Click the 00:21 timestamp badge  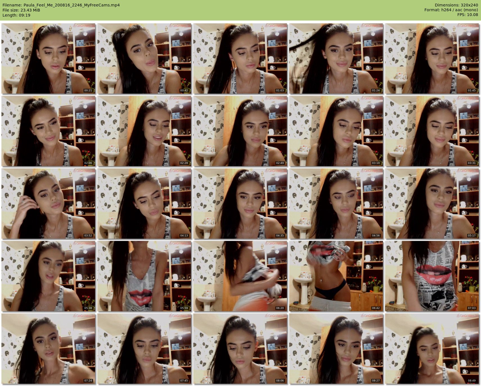pos(88,91)
